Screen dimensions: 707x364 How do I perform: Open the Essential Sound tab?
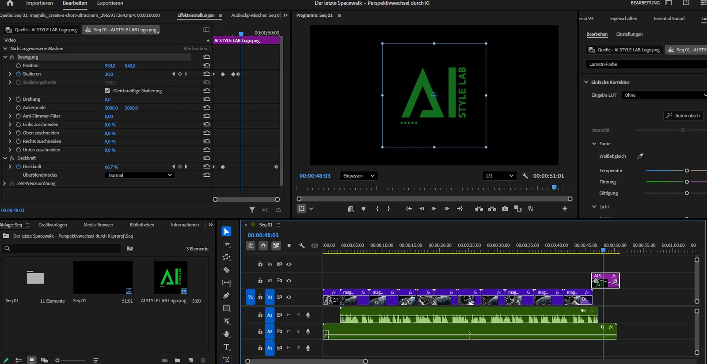tap(669, 19)
